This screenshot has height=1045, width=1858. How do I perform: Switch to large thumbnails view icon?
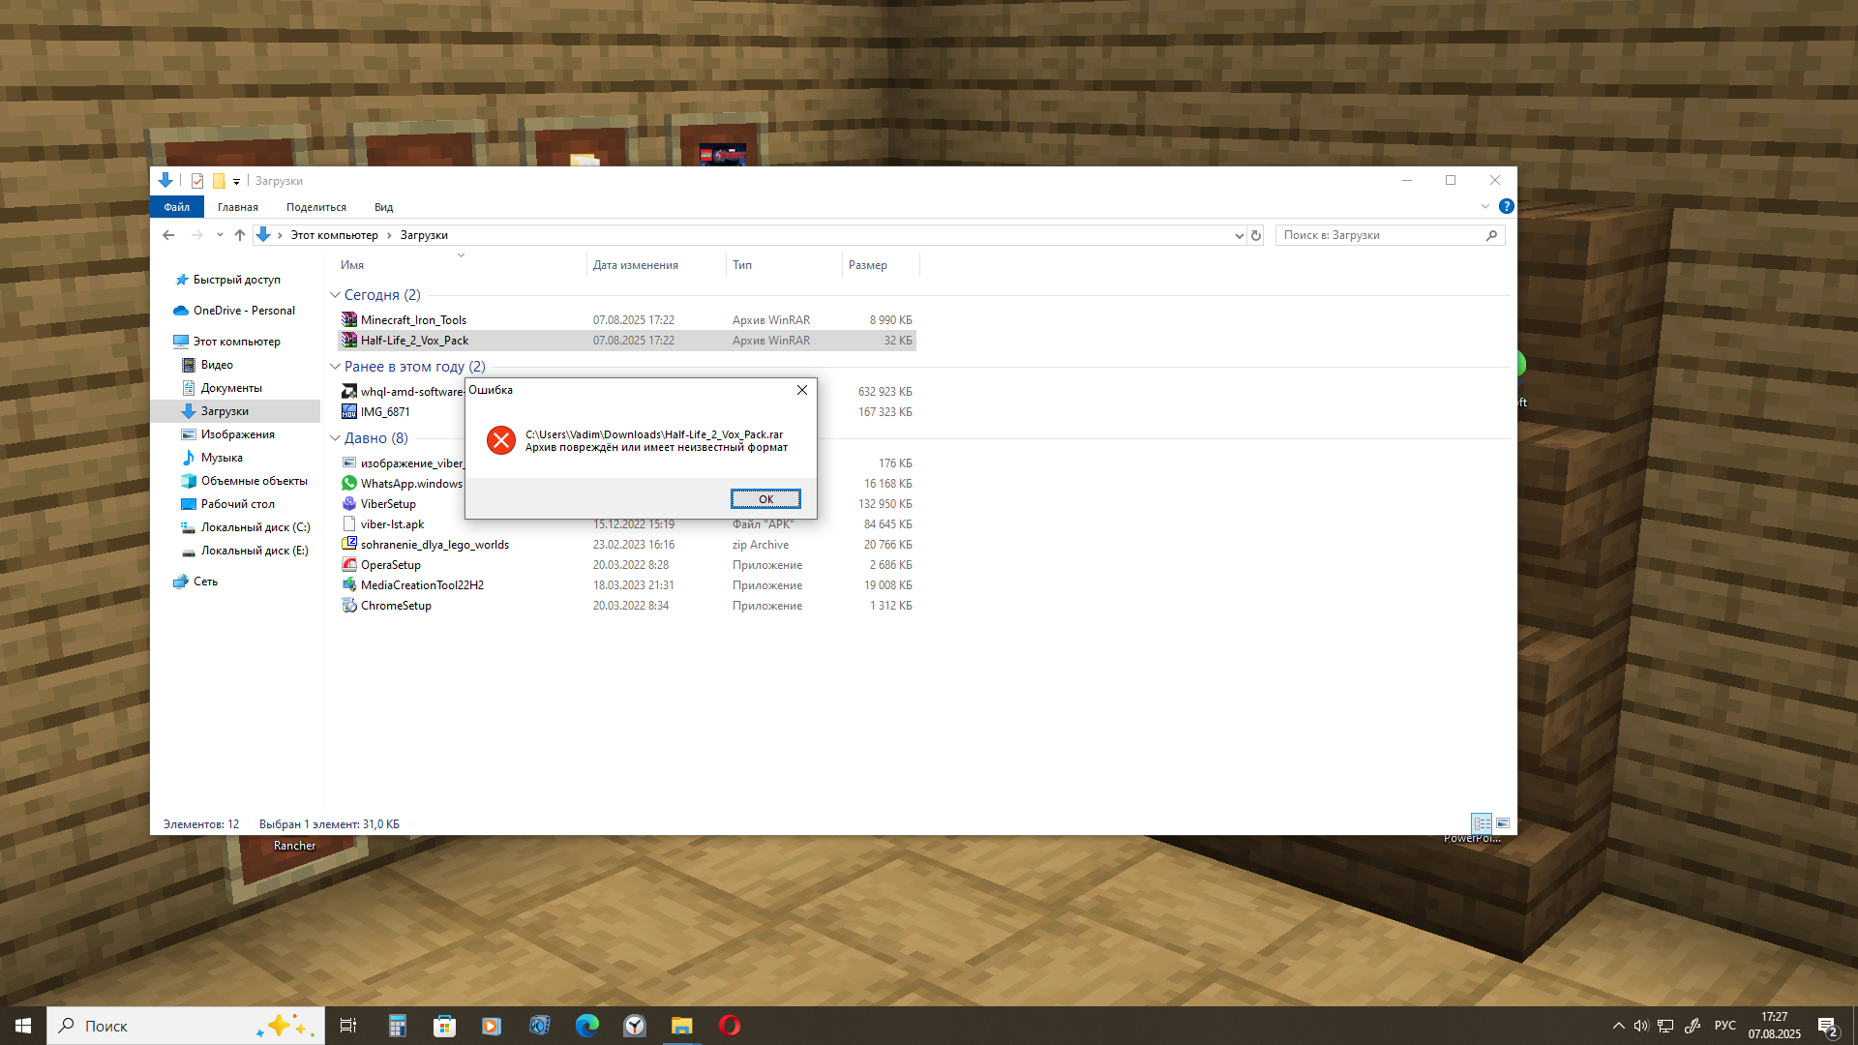point(1503,823)
